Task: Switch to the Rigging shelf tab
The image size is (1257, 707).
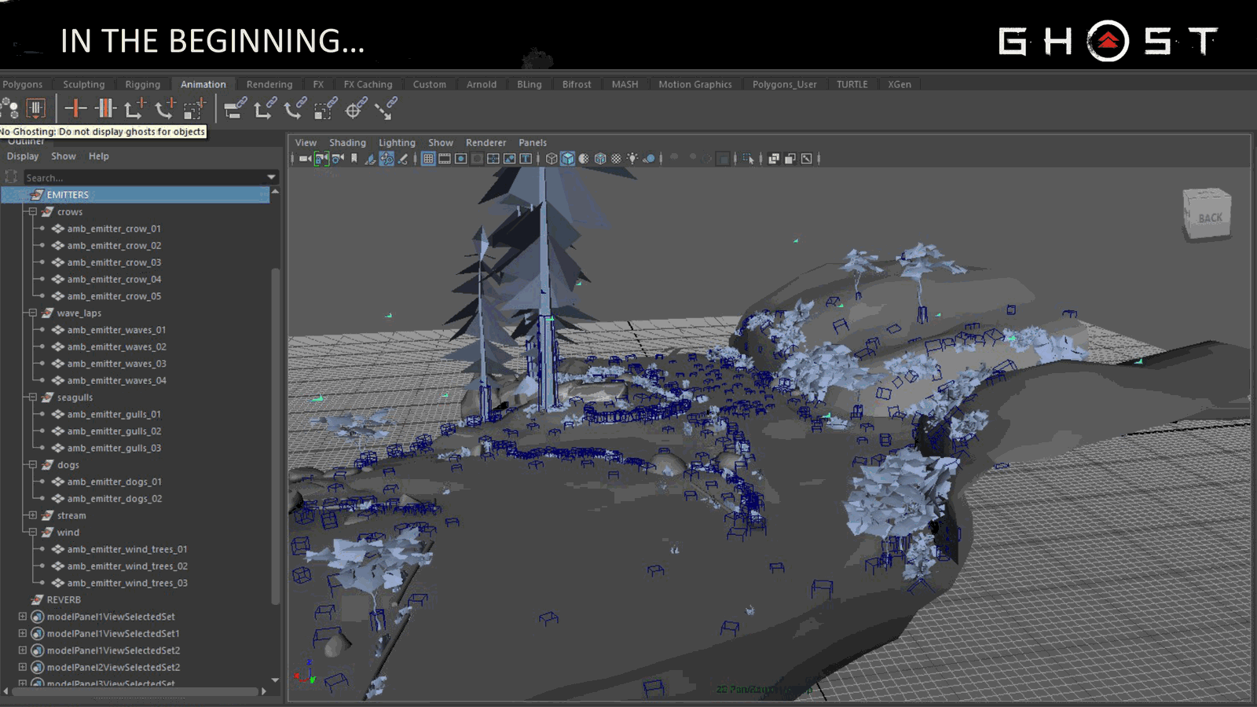Action: tap(143, 84)
